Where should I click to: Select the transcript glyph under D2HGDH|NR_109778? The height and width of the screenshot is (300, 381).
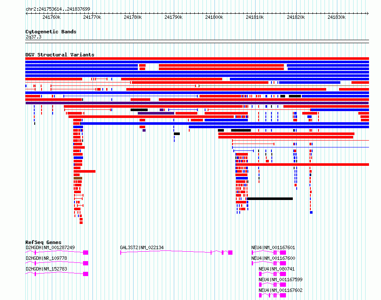point(57,263)
